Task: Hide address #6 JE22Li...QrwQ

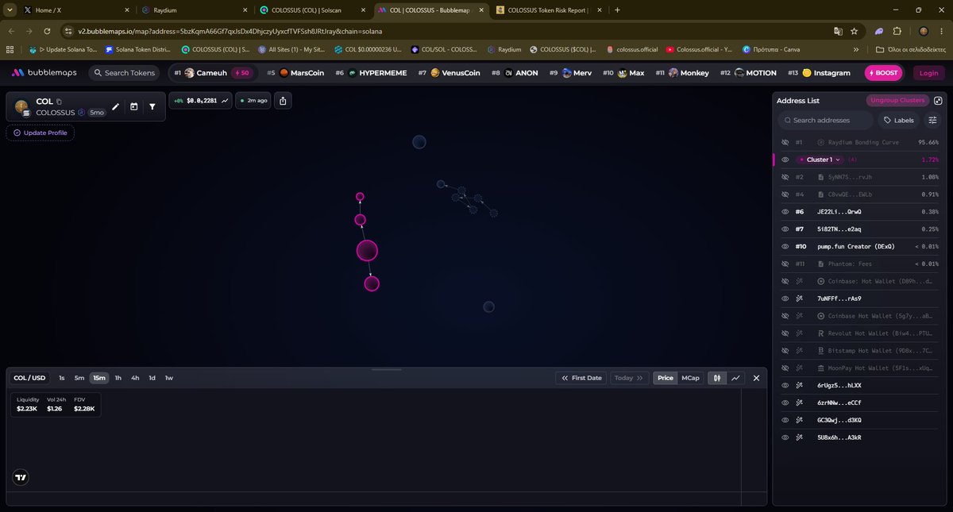Action: (785, 212)
